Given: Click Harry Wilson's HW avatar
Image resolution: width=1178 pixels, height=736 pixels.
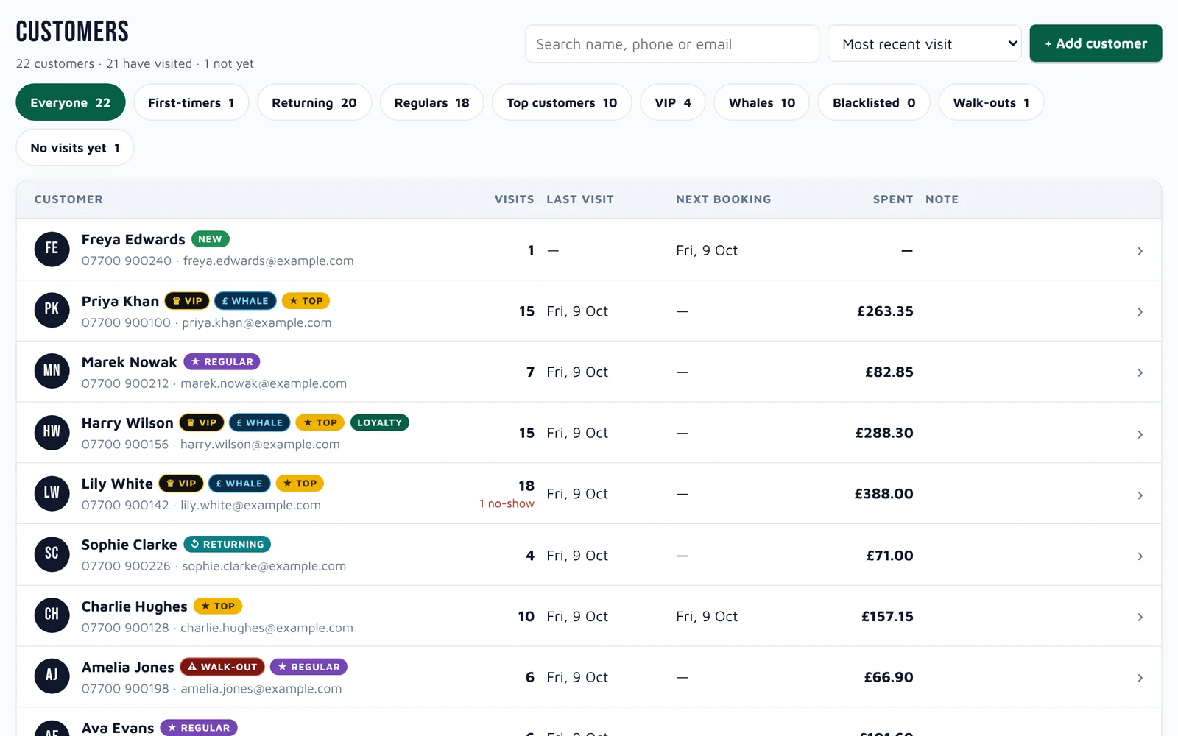Looking at the screenshot, I should tap(52, 432).
